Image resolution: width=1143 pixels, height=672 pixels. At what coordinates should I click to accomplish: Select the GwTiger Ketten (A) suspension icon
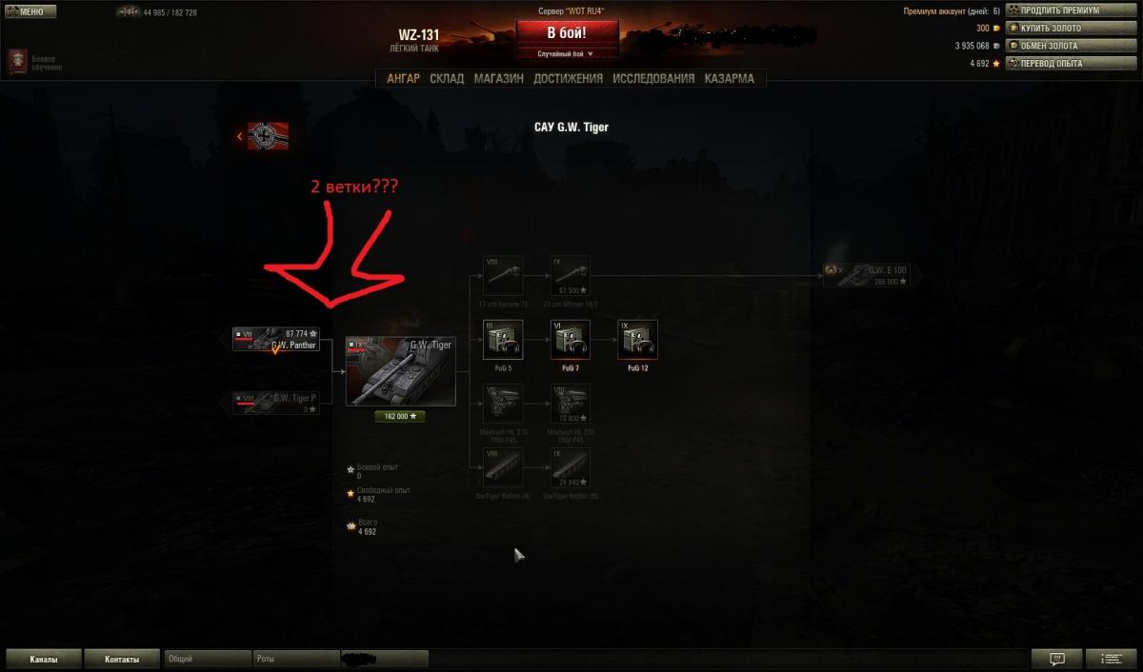[503, 467]
